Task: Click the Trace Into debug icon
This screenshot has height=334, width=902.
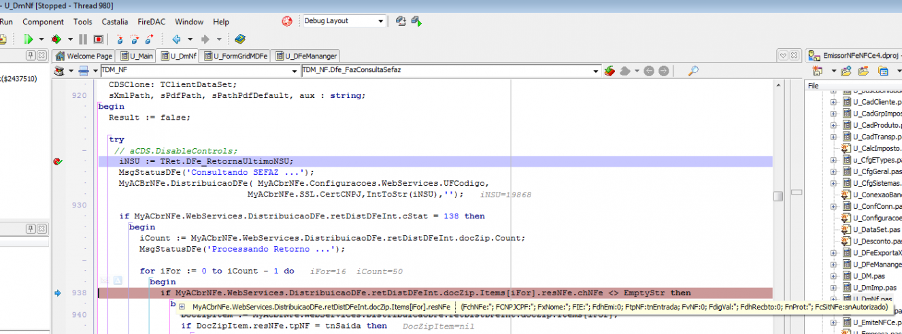Action: 119,39
